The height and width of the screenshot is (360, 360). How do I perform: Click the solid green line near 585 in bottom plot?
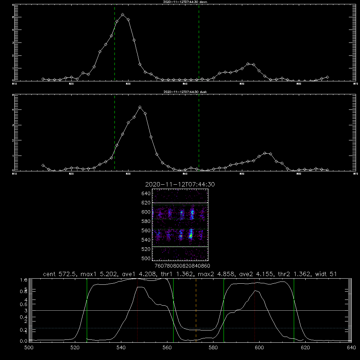pyautogui.click(x=224, y=310)
